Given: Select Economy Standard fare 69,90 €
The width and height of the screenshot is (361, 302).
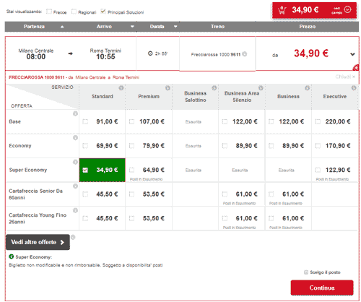Looking at the screenshot, I should [85, 146].
